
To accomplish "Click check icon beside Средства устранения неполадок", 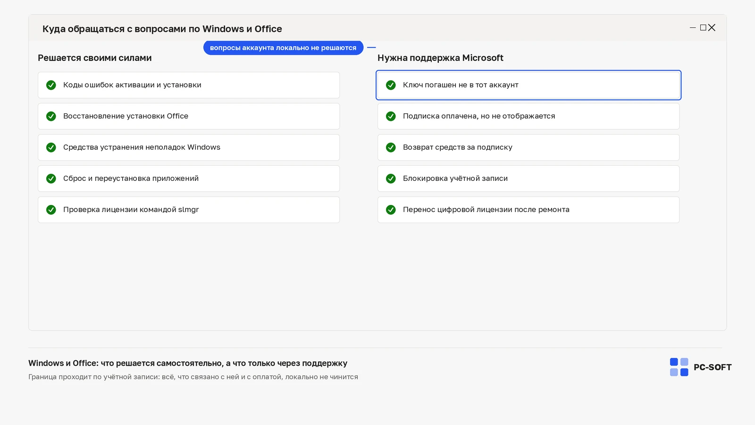I will [x=51, y=147].
